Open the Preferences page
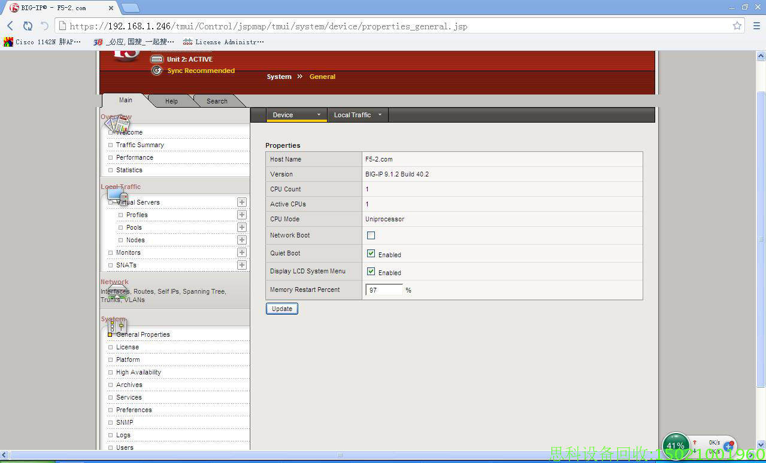Screen dimensions: 766x463 coord(134,410)
